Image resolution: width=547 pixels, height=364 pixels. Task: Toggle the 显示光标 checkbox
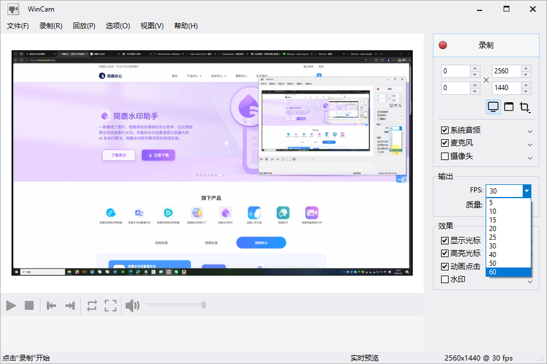[x=445, y=241]
